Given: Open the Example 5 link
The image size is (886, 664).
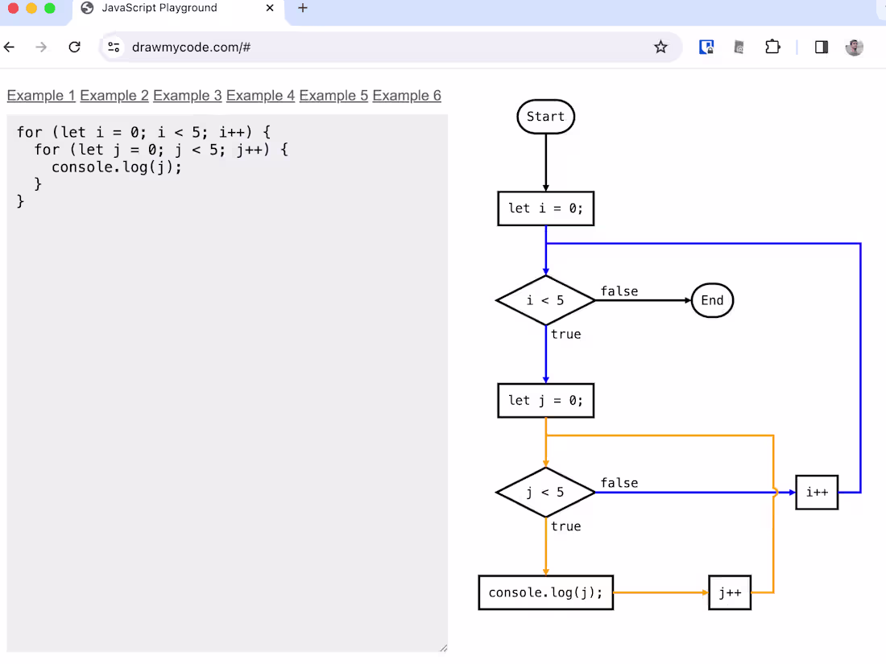Looking at the screenshot, I should point(333,95).
